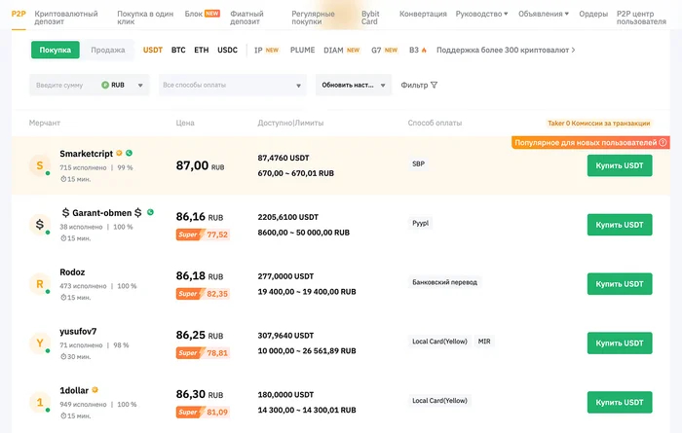Click Smarketcript's yellow S avatar
This screenshot has width=682, height=433.
[x=39, y=166]
